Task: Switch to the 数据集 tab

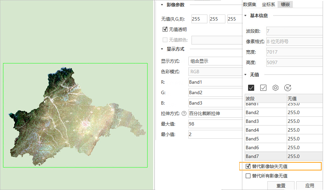Action: [x=250, y=4]
